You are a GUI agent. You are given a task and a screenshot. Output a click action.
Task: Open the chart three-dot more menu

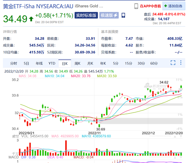click(x=181, y=62)
